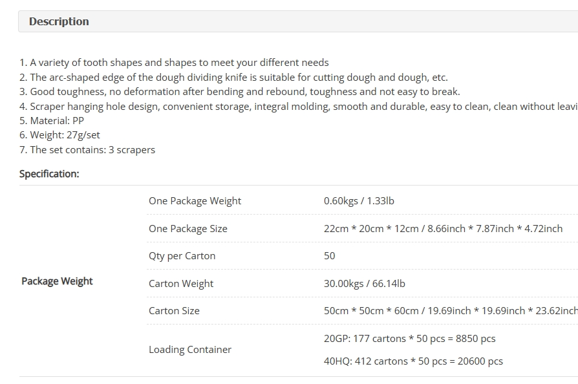Click the set contains 3 scrapers line

pos(87,150)
